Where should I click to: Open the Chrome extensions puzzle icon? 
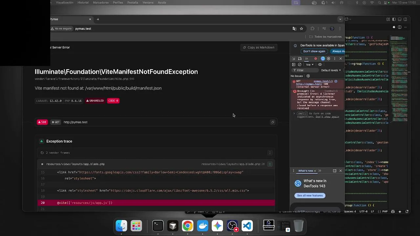tap(312, 29)
